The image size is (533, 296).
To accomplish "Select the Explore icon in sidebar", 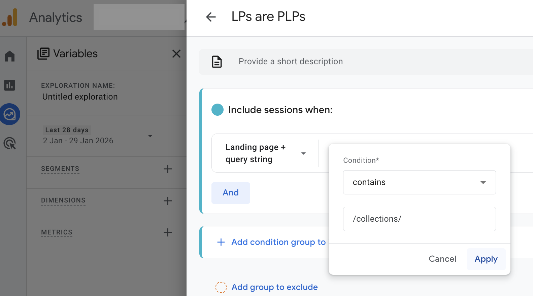I will (x=10, y=114).
